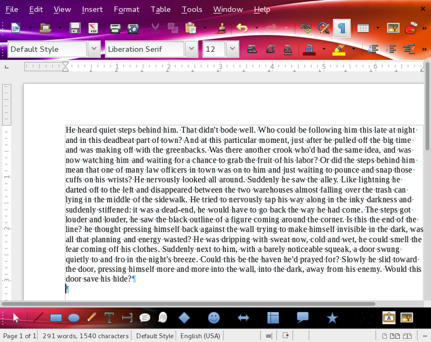The height and width of the screenshot is (342, 431).
Task: Select the Ellipse drawing tool
Action: click(x=74, y=318)
